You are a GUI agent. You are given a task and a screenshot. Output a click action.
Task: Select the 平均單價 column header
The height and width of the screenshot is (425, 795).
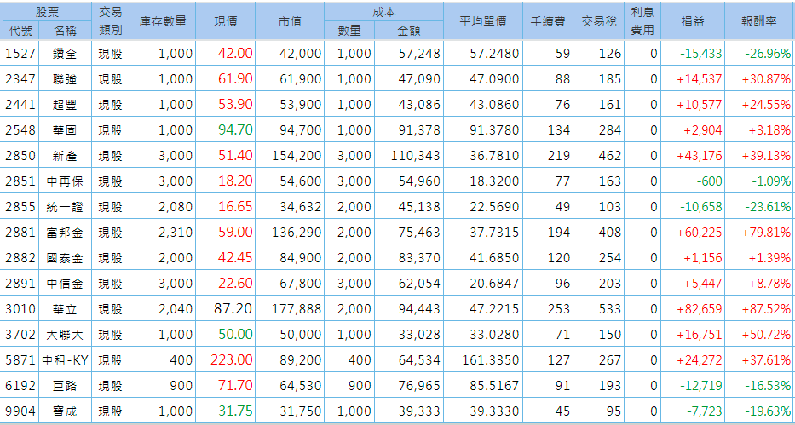pyautogui.click(x=483, y=20)
